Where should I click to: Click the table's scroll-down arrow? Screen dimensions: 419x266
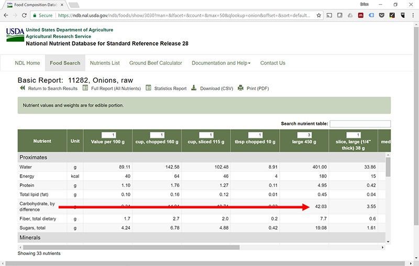coord(388,241)
